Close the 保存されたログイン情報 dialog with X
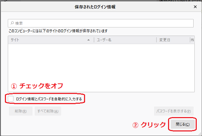The image size is (202, 136). [x=195, y=7]
